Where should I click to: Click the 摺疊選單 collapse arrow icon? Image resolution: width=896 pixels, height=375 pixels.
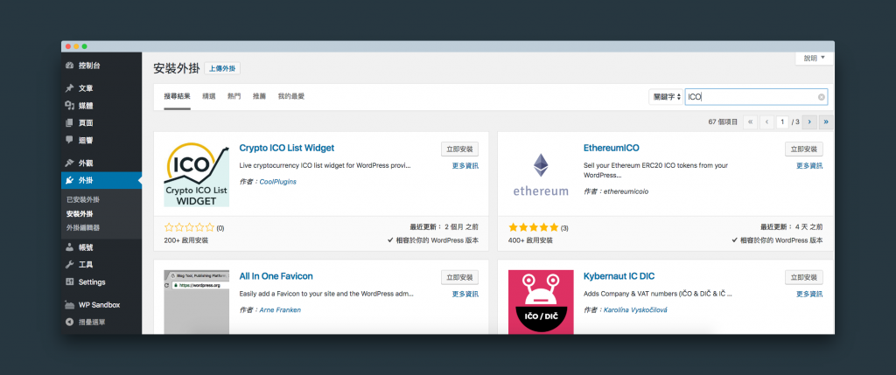pos(70,322)
